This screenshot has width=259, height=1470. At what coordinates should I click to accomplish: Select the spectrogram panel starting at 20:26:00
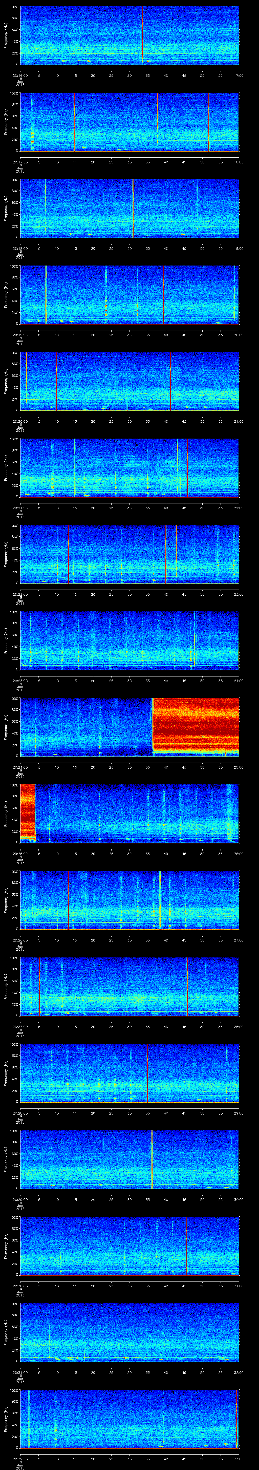129,900
